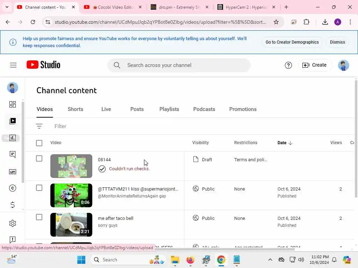Image resolution: width=358 pixels, height=268 pixels.
Task: Open the Dashboard icon in Studio sidebar
Action: (13, 104)
